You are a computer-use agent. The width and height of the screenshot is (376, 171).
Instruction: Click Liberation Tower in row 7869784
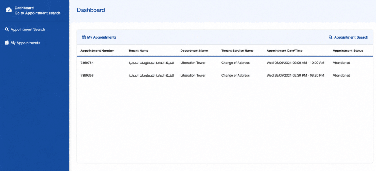pos(193,63)
